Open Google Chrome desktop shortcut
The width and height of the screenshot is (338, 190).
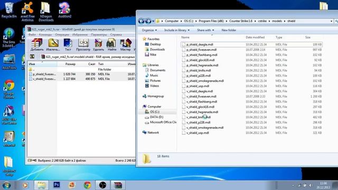(9, 89)
